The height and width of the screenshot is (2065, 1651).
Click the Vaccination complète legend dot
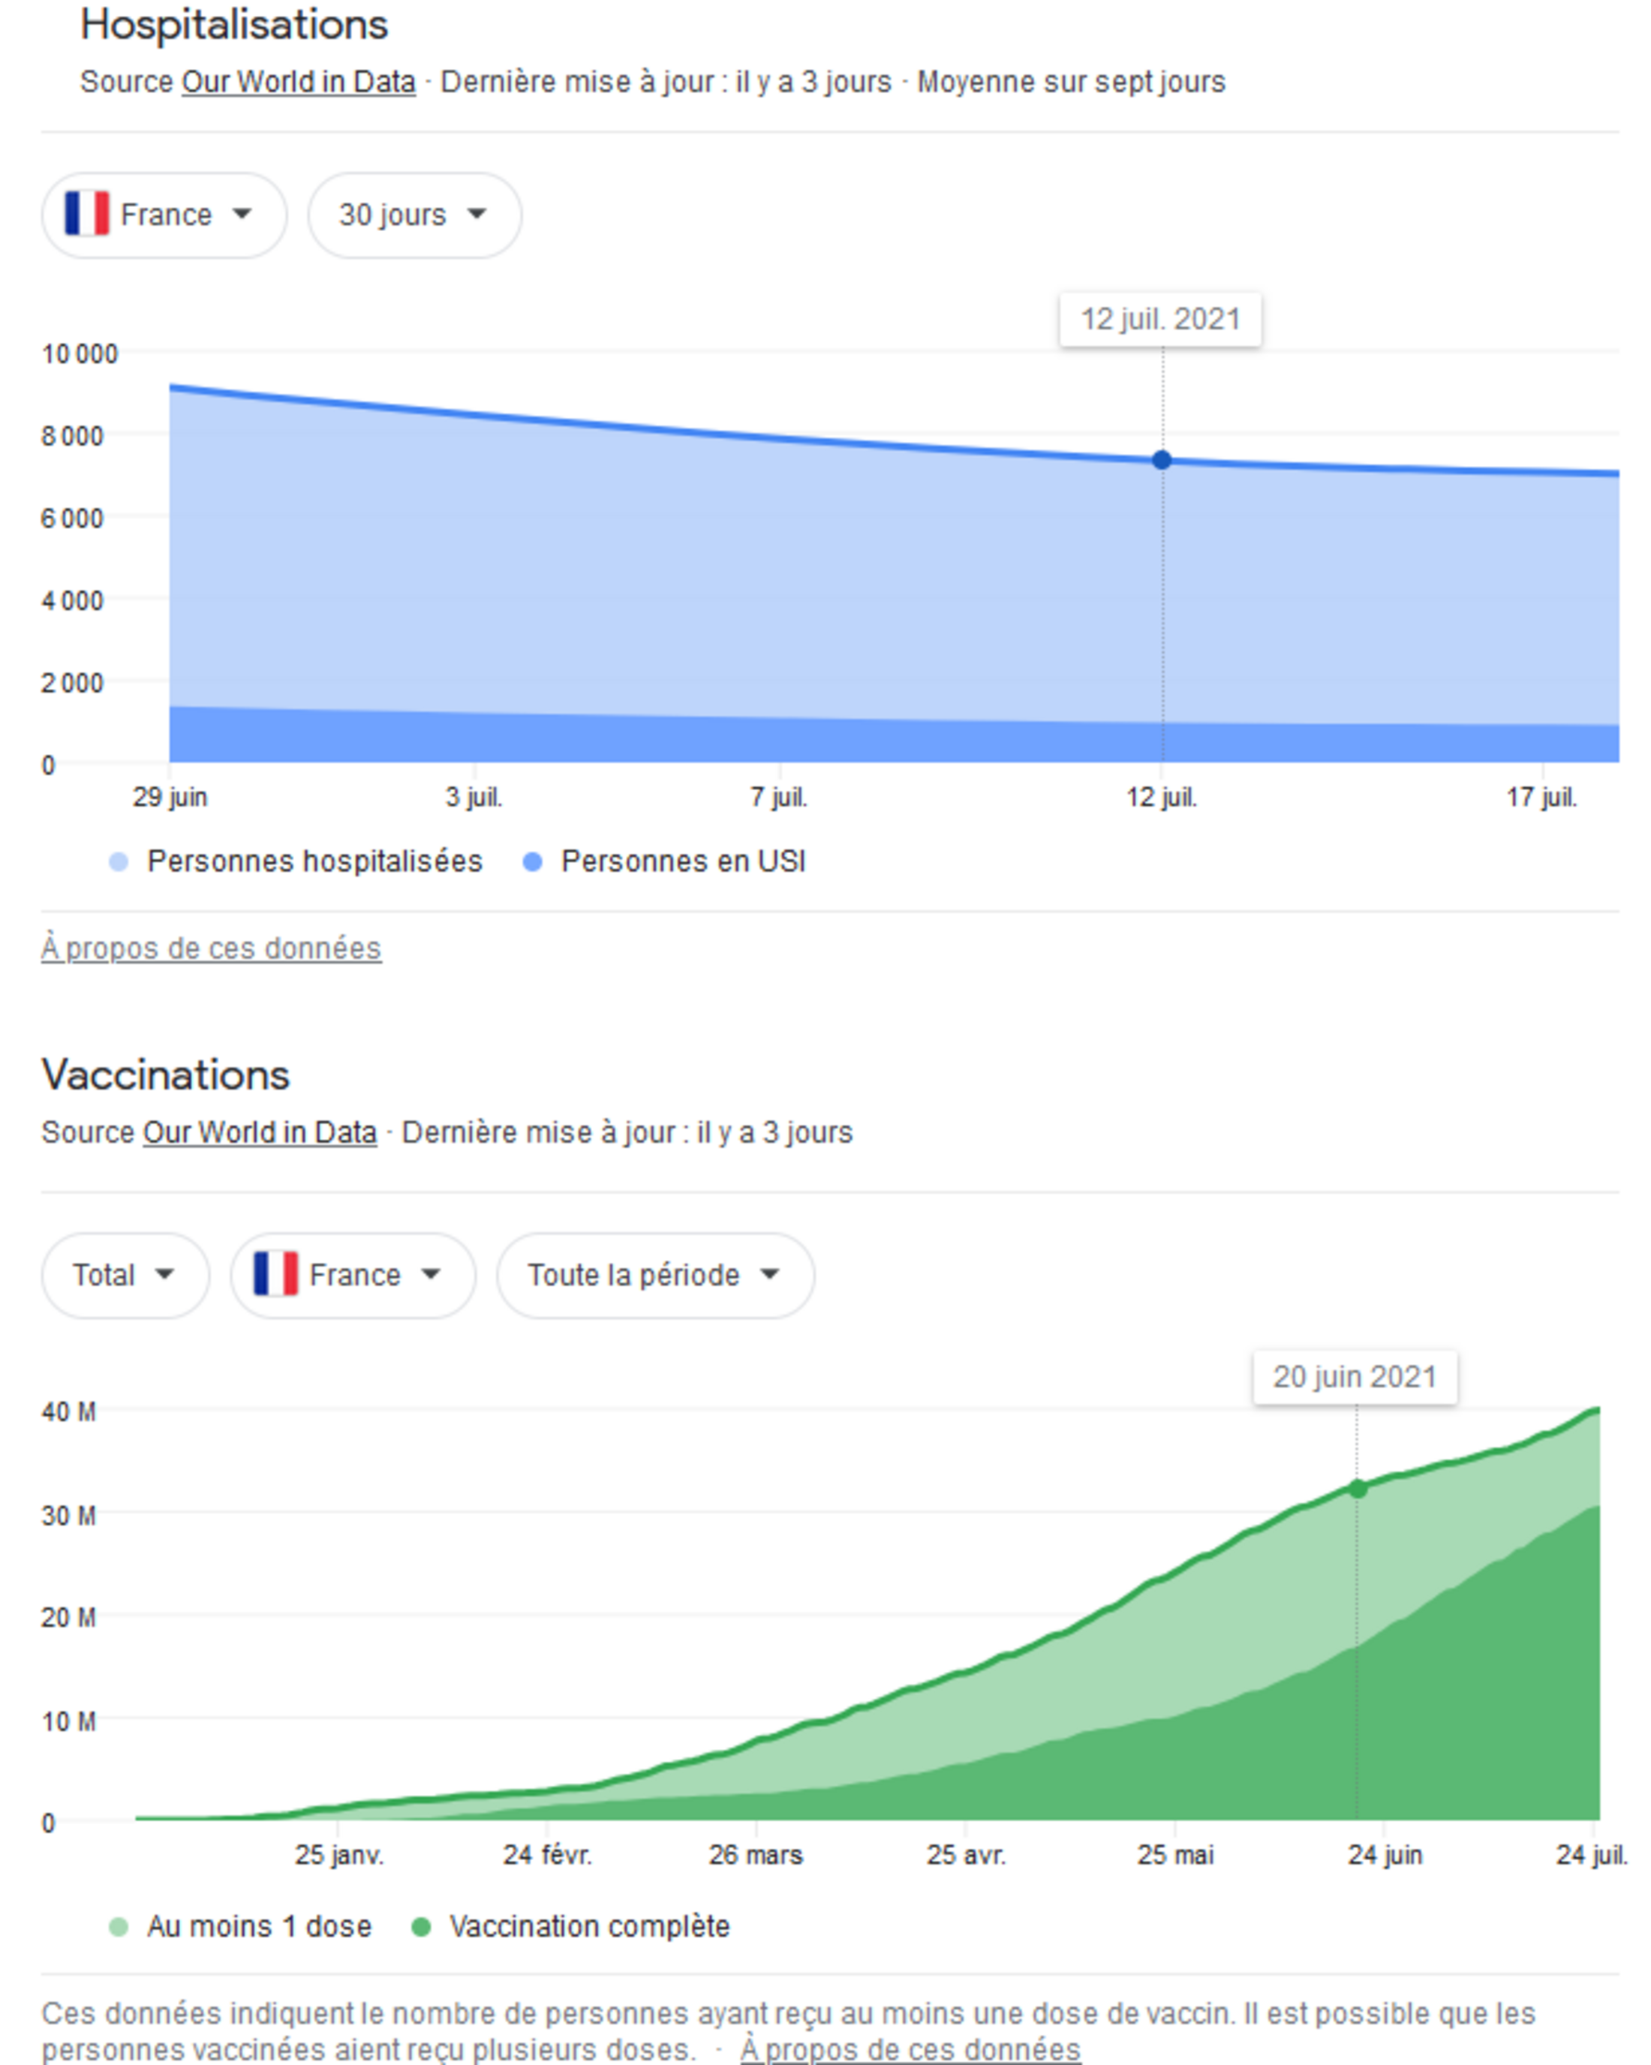click(420, 1927)
